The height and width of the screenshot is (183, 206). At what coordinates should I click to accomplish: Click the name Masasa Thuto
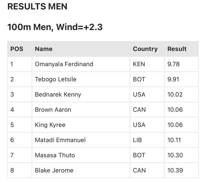pyautogui.click(x=55, y=155)
